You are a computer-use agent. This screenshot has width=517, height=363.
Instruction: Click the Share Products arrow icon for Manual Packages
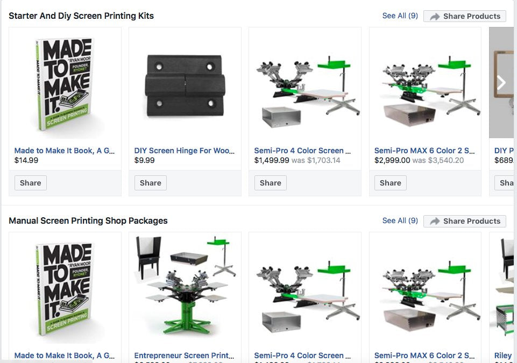435,221
